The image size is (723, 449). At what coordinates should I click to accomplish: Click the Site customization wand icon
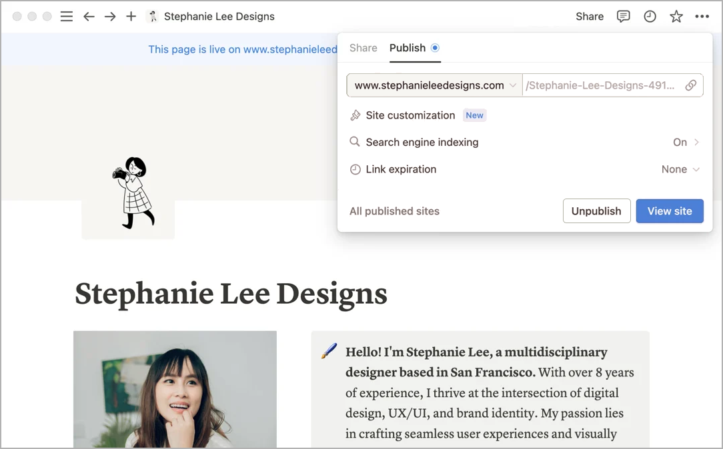click(354, 115)
